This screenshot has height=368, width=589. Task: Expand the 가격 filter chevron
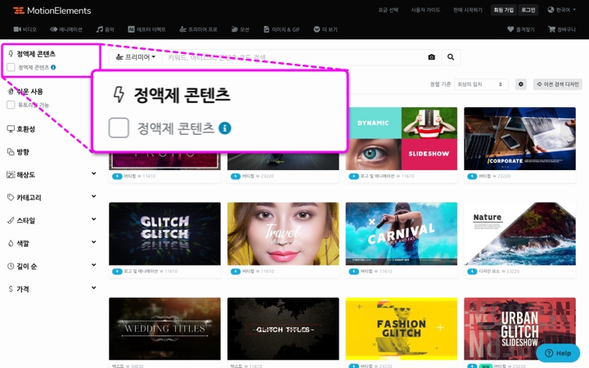pos(93,288)
